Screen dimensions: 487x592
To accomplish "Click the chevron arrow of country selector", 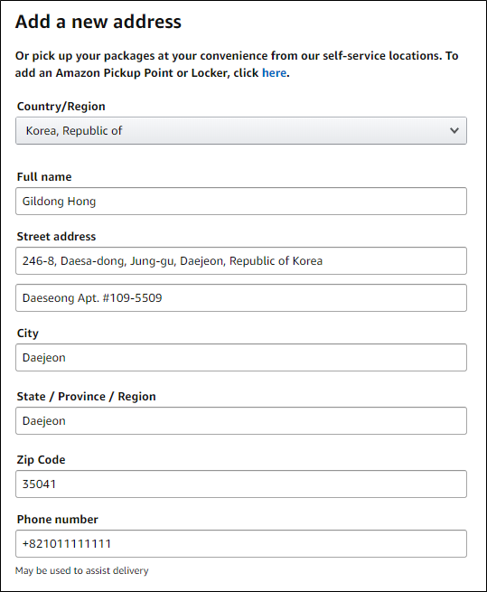I will click(454, 131).
